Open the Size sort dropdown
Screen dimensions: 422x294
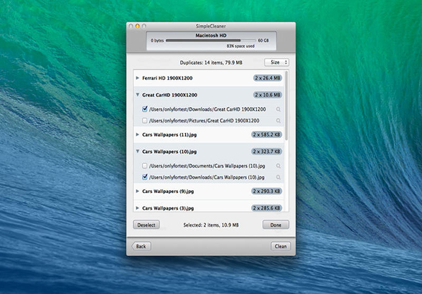click(277, 62)
